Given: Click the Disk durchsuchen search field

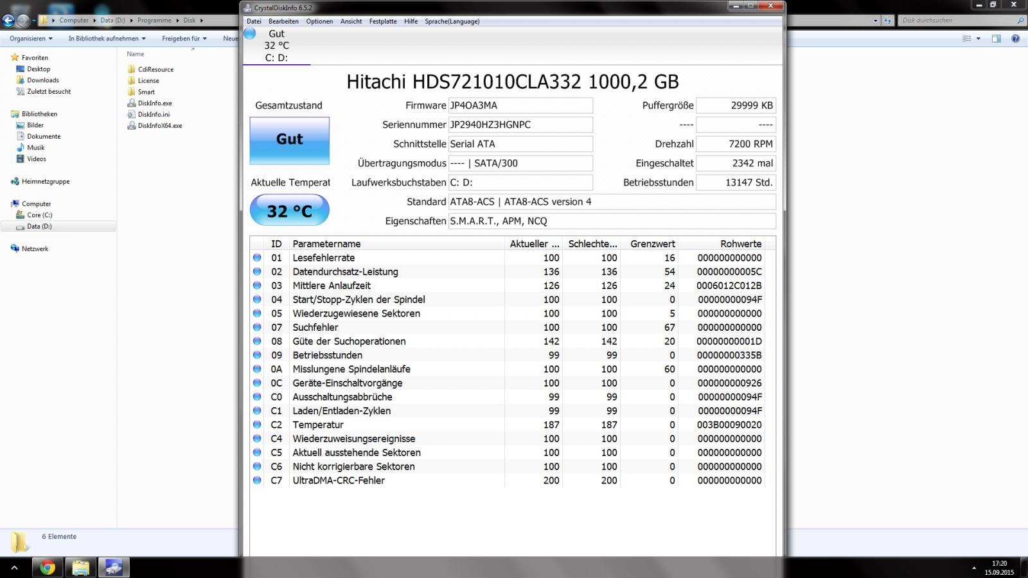Looking at the screenshot, I should 961,21.
